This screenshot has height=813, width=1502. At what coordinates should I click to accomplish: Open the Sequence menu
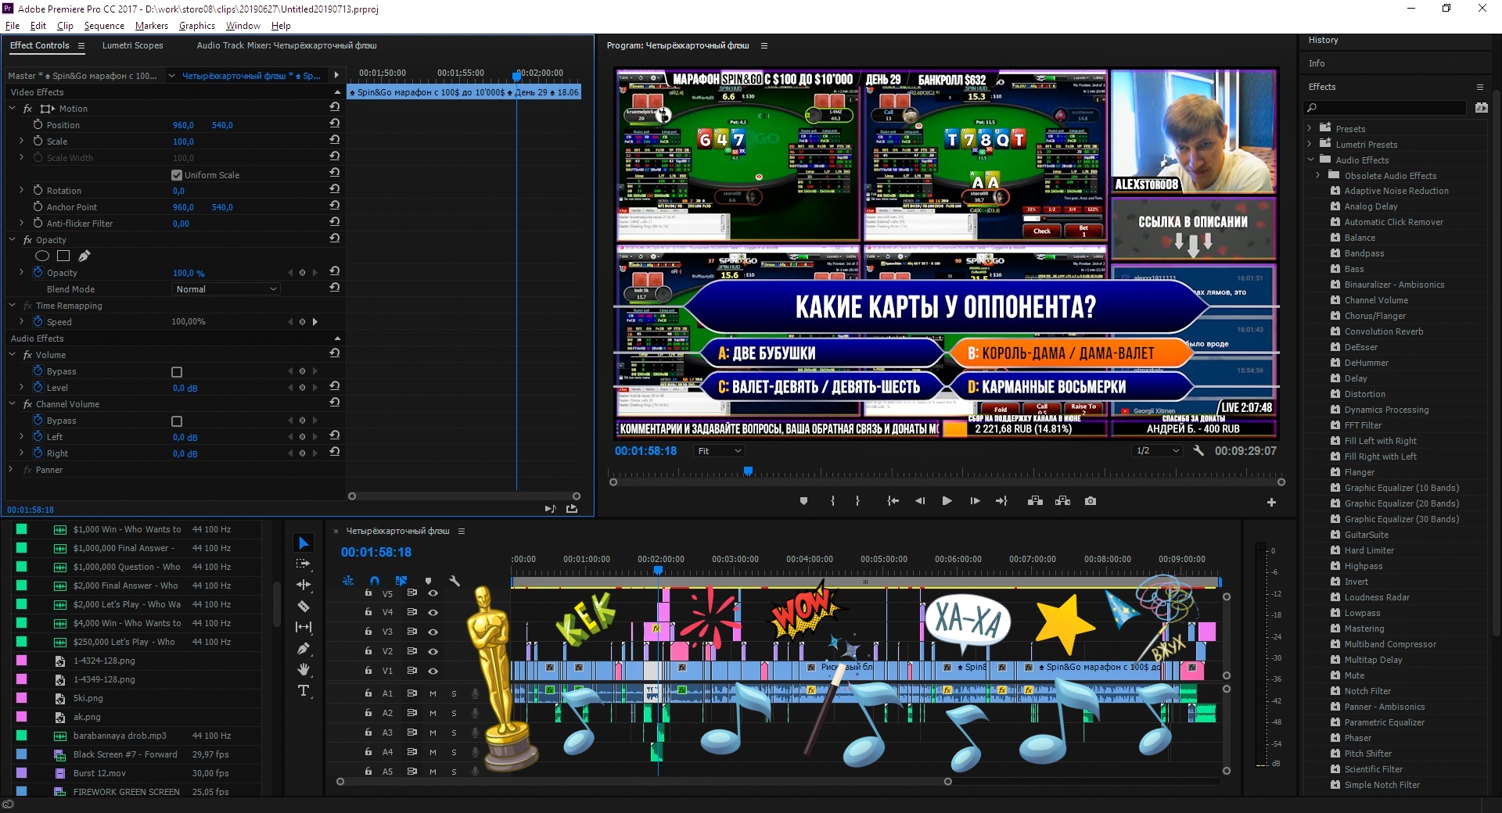104,26
